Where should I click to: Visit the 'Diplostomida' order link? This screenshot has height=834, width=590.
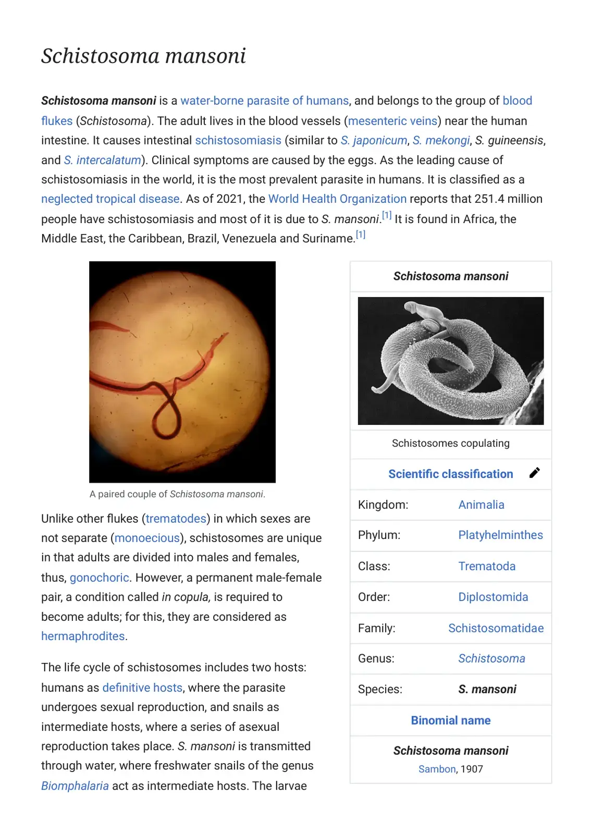(493, 597)
